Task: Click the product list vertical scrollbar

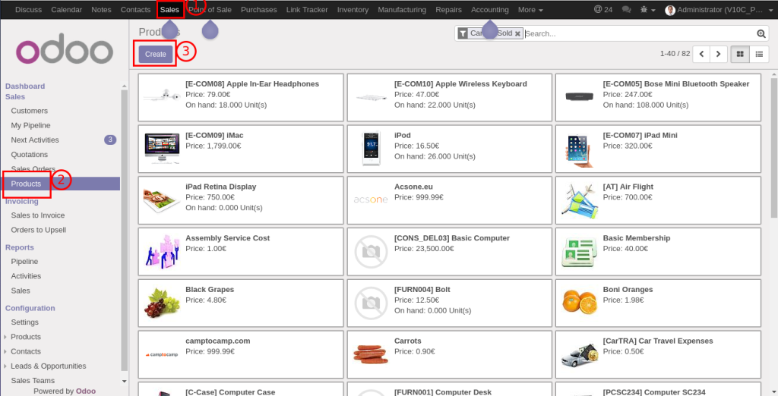Action: (774, 147)
